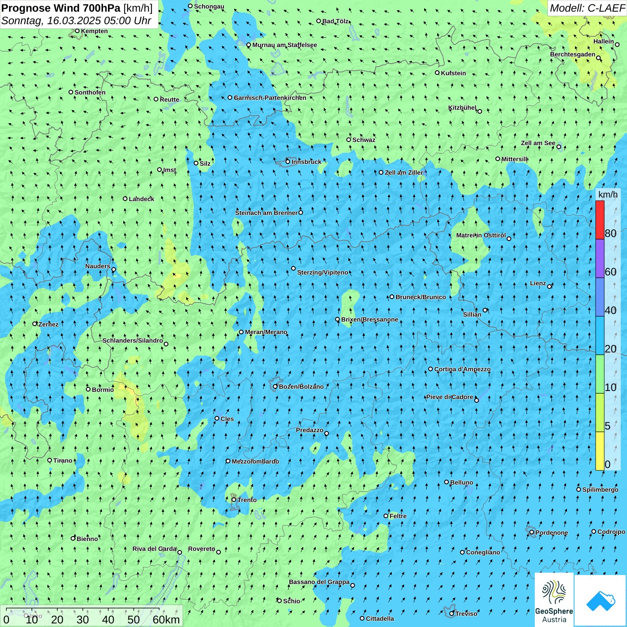Click the 'Bad Tölz' label
This screenshot has width=627, height=627.
(x=335, y=21)
